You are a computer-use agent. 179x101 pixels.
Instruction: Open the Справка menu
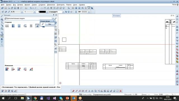click(x=82, y=5)
